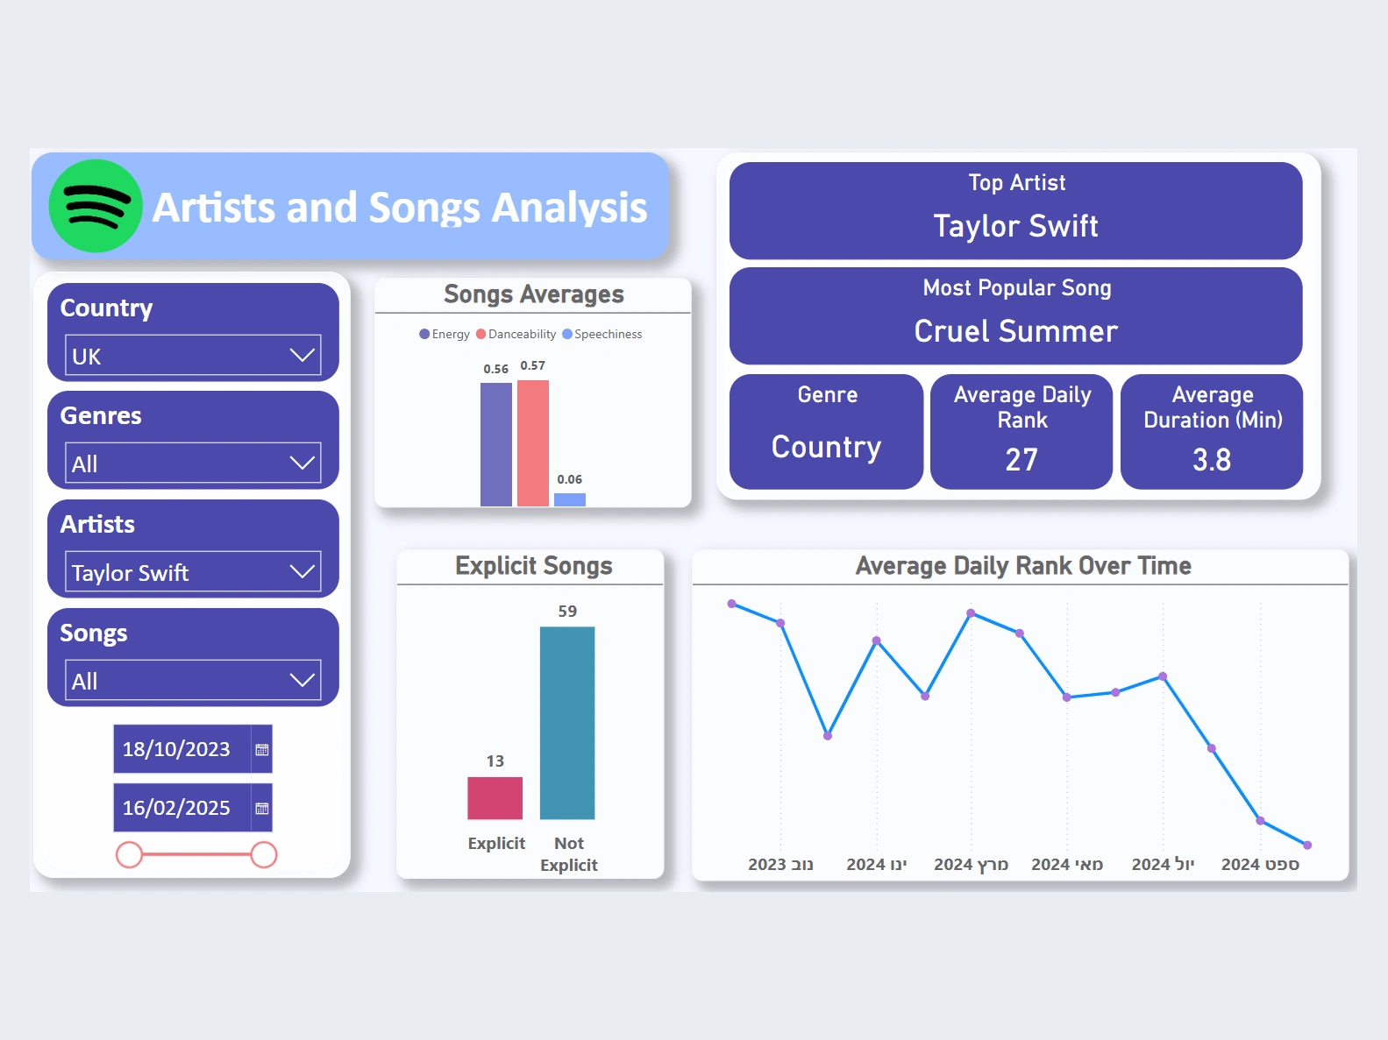Click the first data point of rank line
This screenshot has height=1040, width=1388.
pos(732,604)
